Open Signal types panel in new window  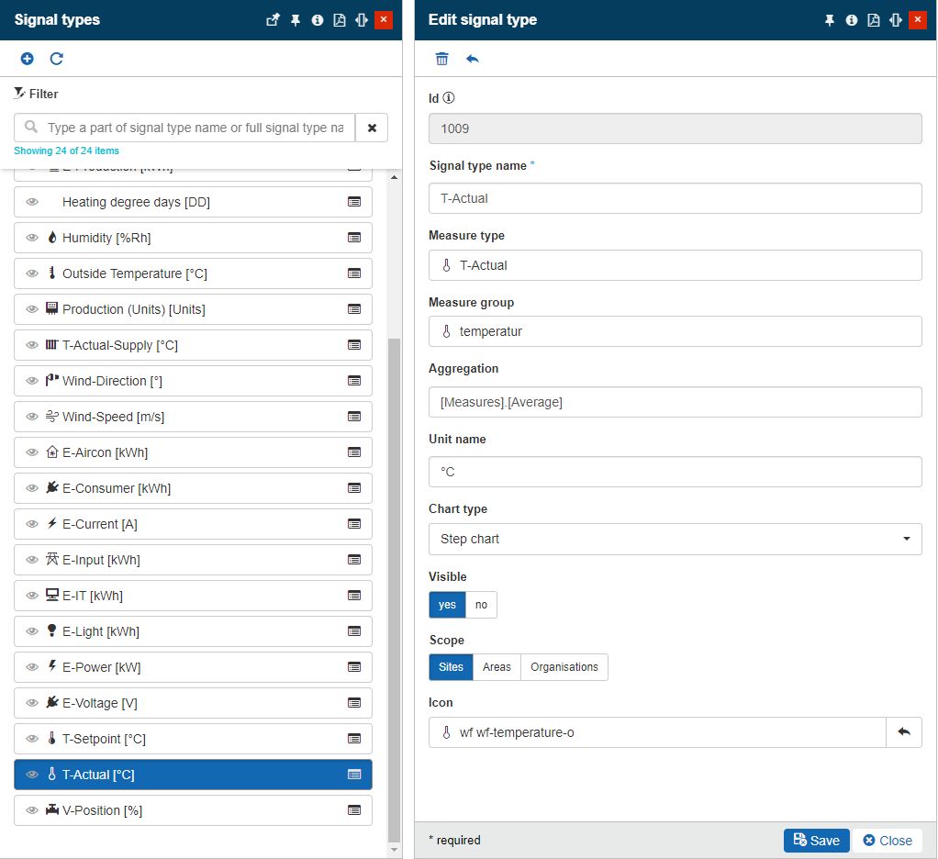click(x=273, y=20)
